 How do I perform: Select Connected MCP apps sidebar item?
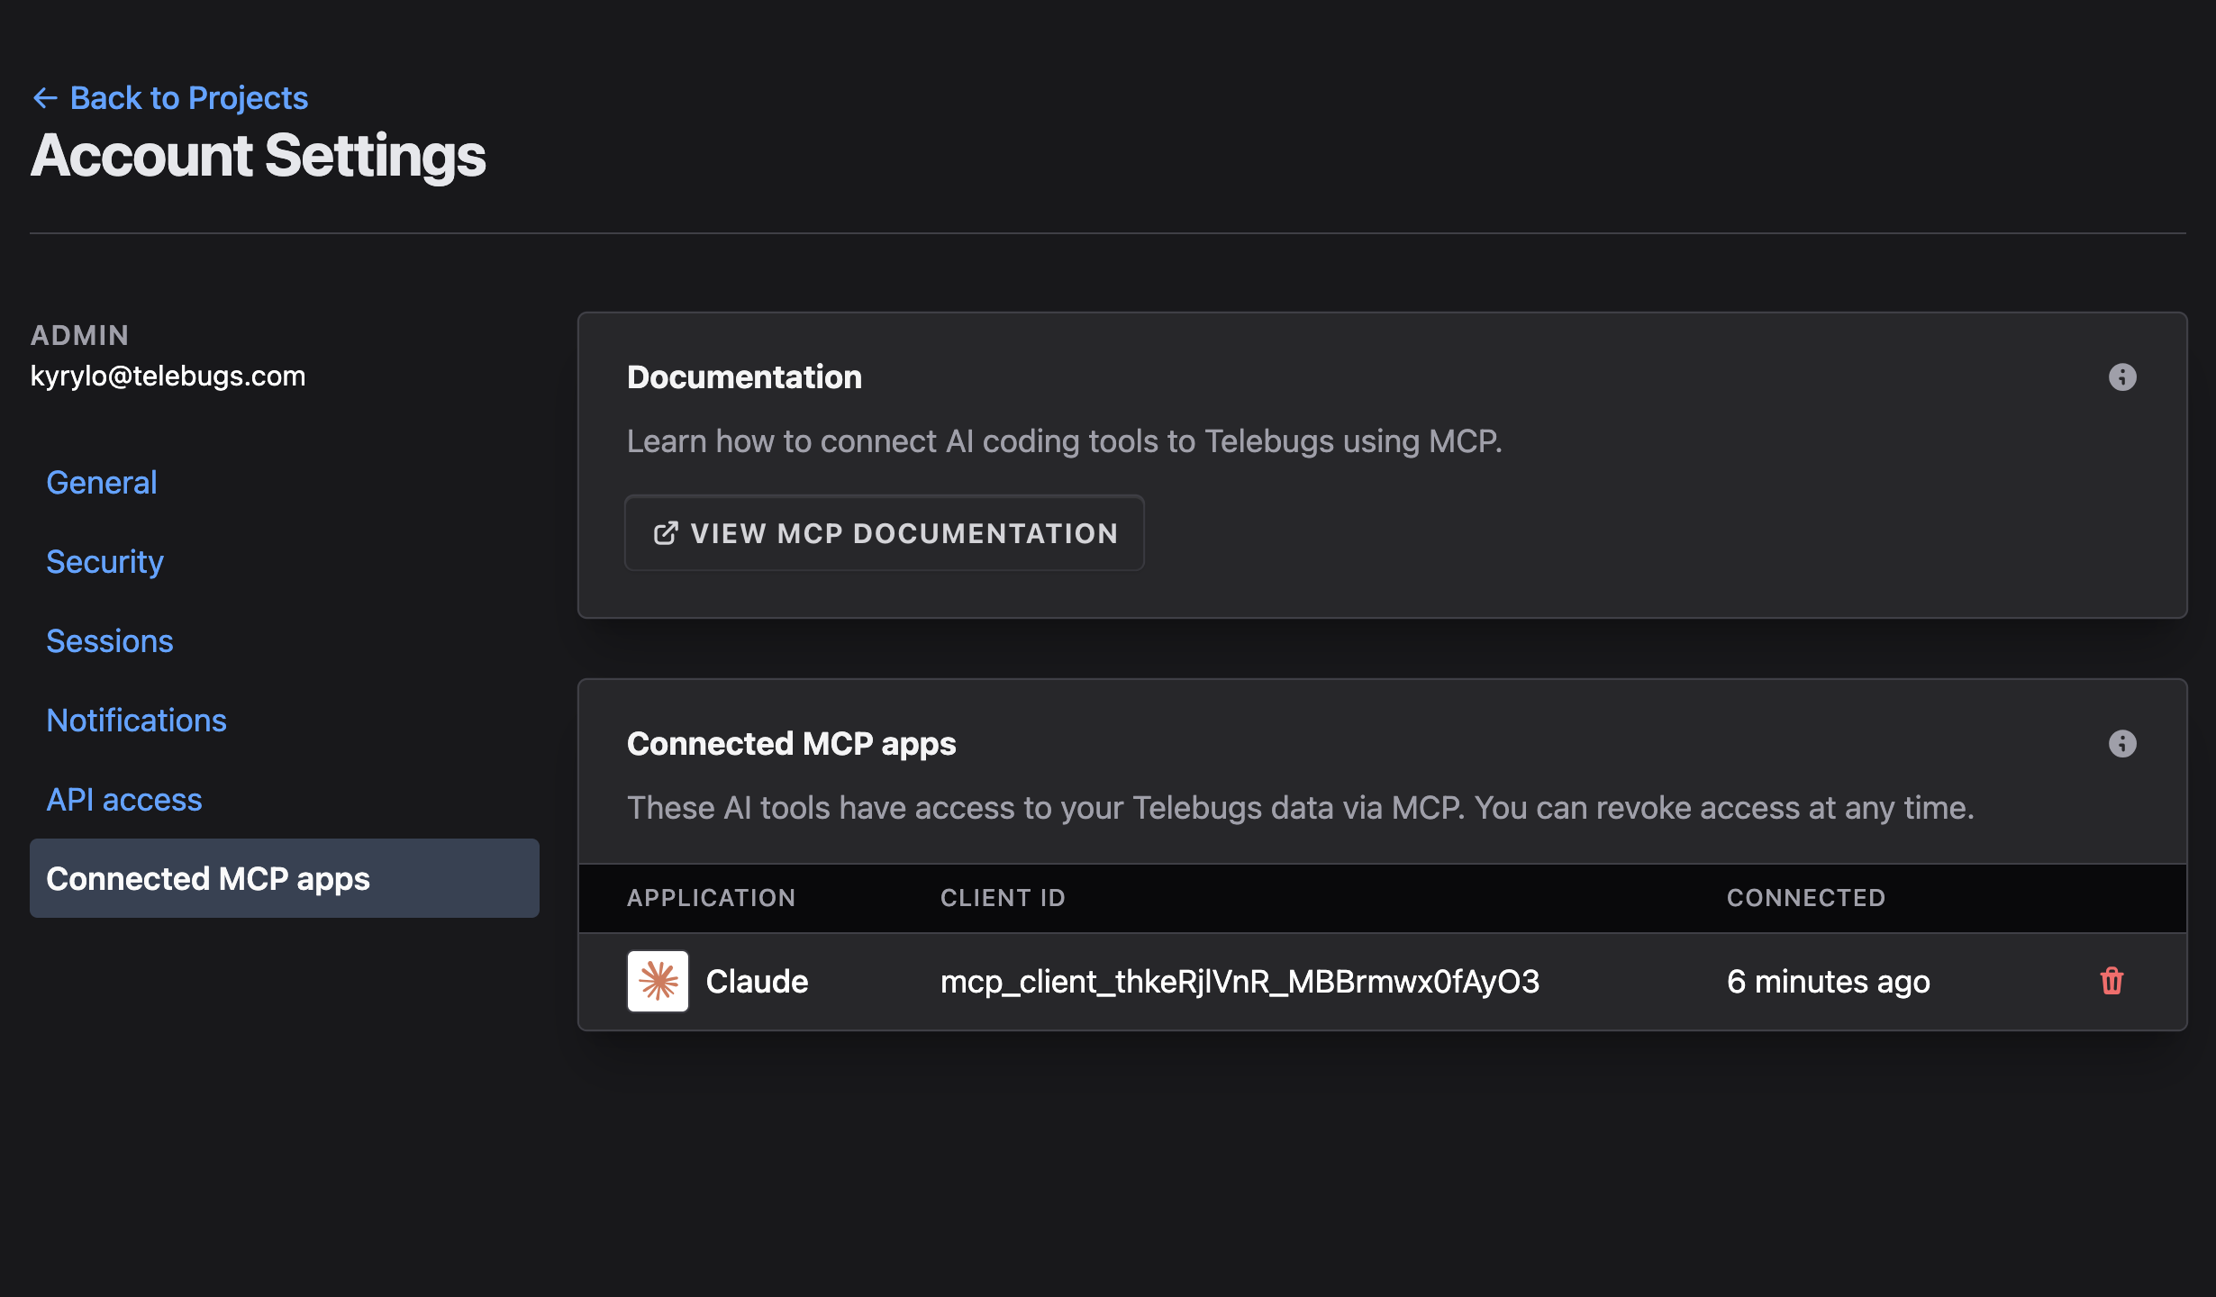tap(285, 878)
